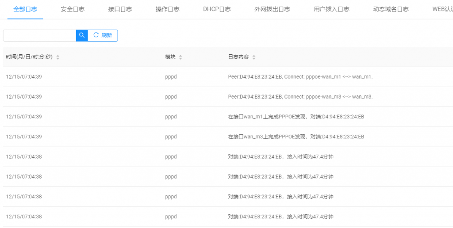Click sort arrows next to 时间 column

point(58,57)
